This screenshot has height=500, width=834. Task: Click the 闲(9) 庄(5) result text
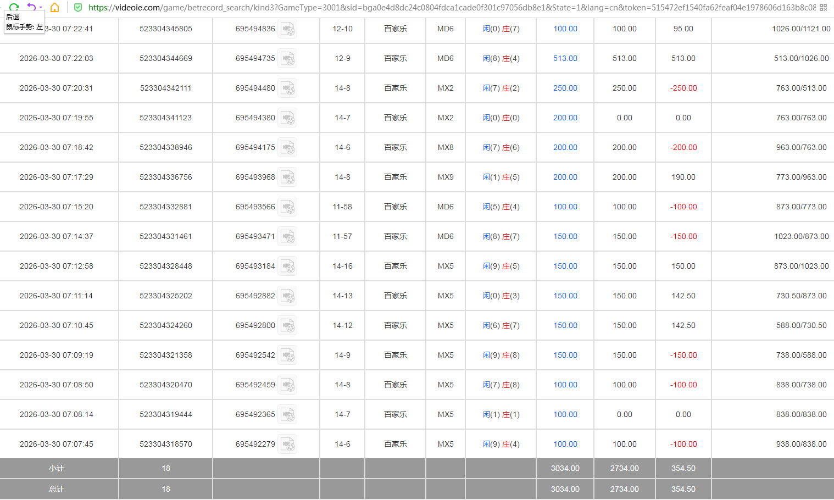501,266
